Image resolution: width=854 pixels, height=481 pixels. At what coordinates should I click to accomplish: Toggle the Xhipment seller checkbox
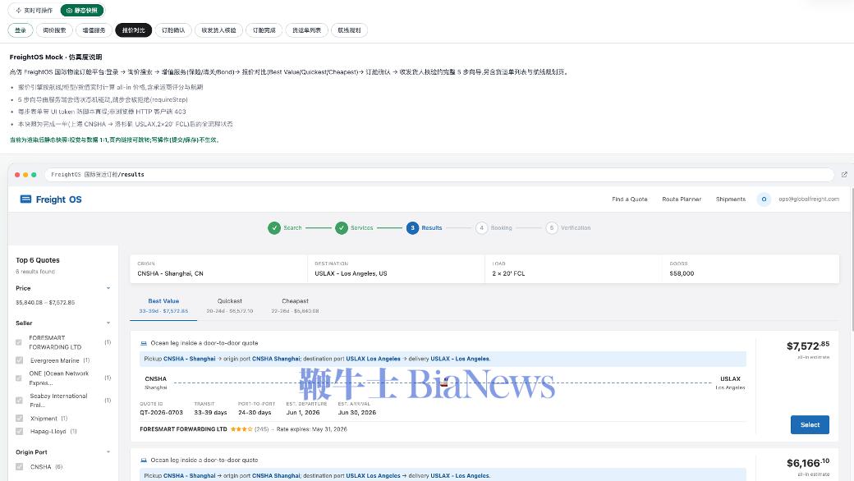(19, 419)
